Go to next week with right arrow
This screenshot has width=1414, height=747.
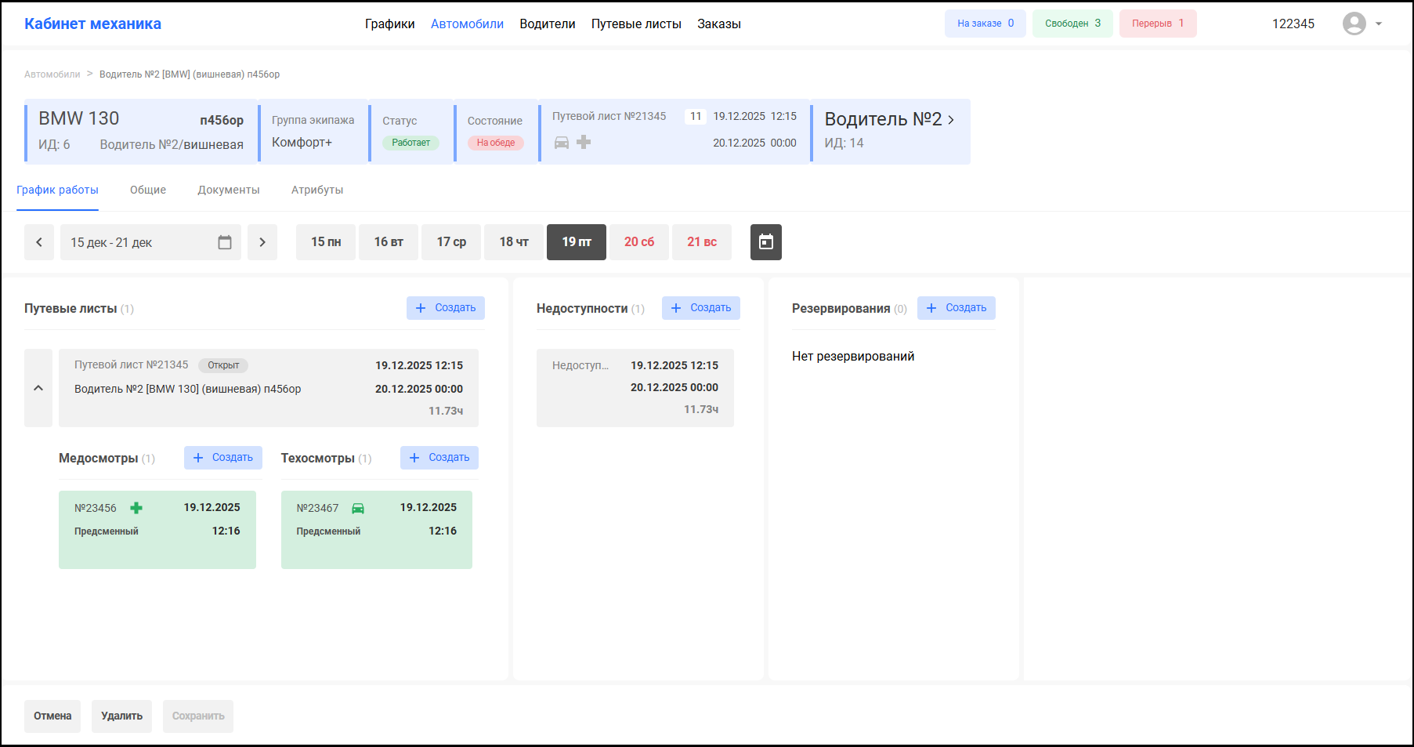pos(262,242)
